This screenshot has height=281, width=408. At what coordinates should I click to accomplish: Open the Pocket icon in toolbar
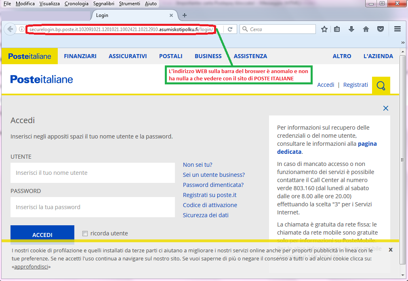point(381,29)
